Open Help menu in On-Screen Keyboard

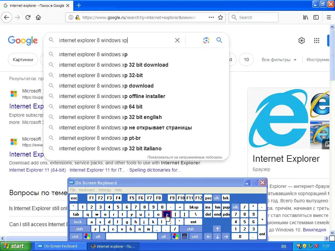[118, 190]
